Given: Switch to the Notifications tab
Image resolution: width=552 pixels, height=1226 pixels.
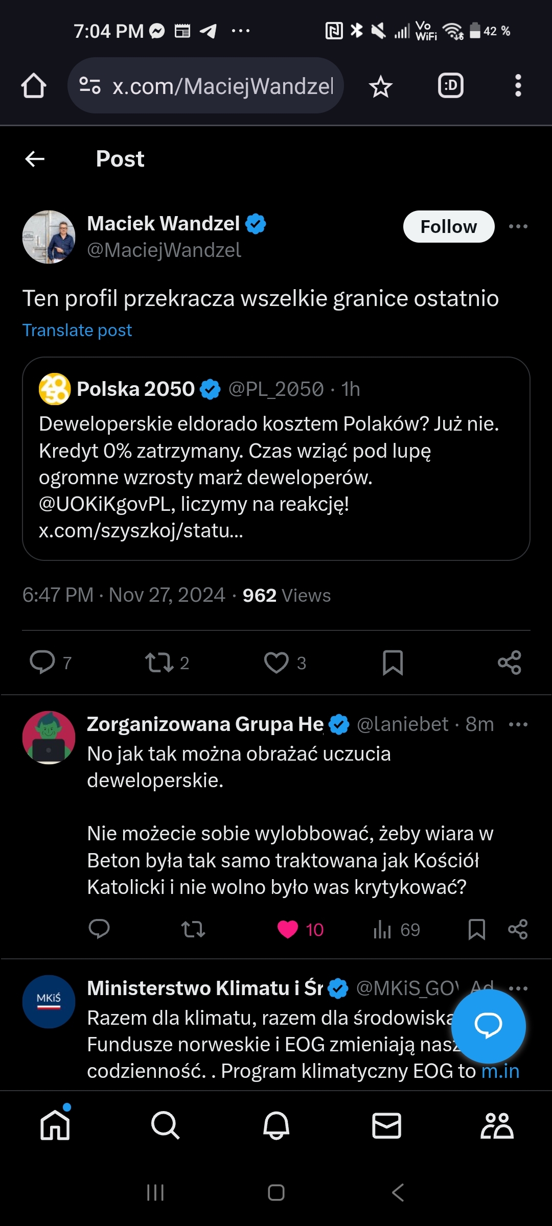Looking at the screenshot, I should (x=276, y=1125).
